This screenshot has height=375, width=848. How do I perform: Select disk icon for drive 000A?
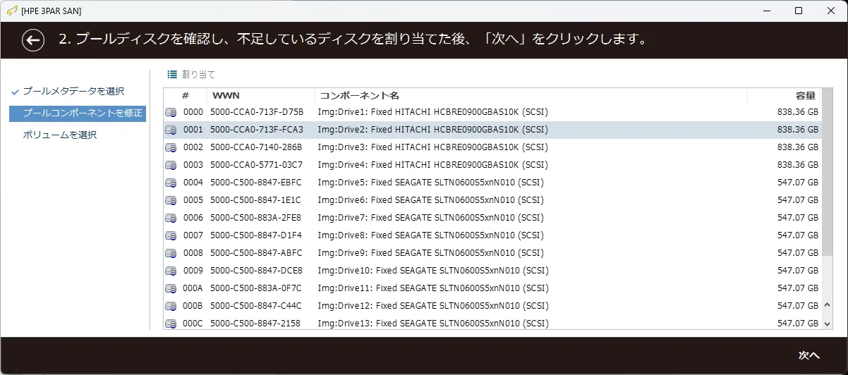[x=171, y=289]
